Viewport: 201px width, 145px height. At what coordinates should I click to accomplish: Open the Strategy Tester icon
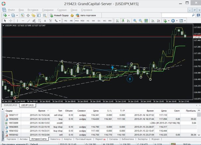(x=45, y=16)
